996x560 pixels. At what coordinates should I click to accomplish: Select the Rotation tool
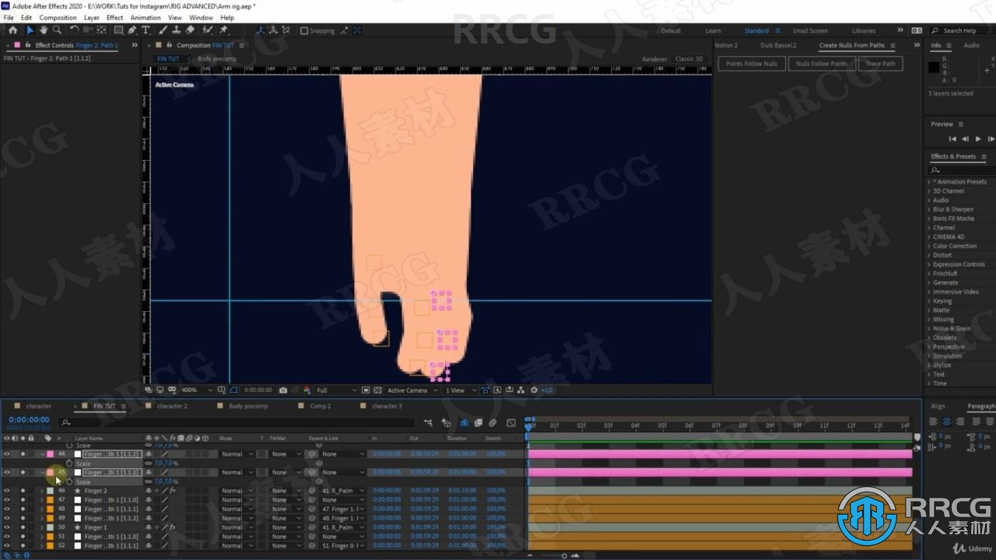pos(74,30)
